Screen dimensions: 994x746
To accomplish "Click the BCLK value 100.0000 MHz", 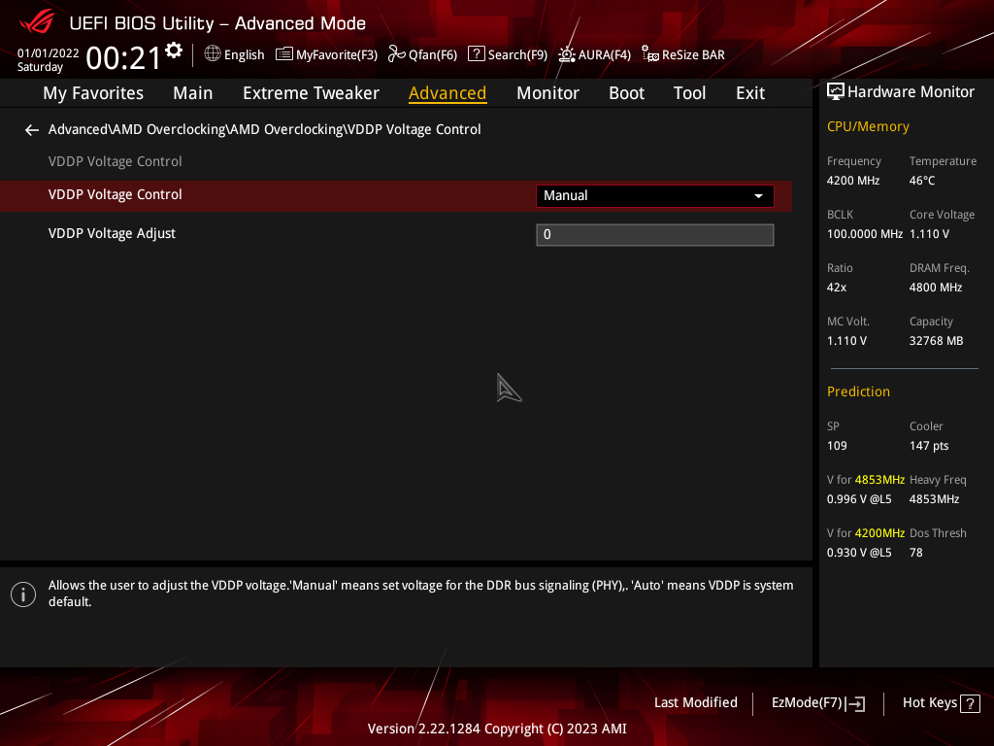I will 865,234.
